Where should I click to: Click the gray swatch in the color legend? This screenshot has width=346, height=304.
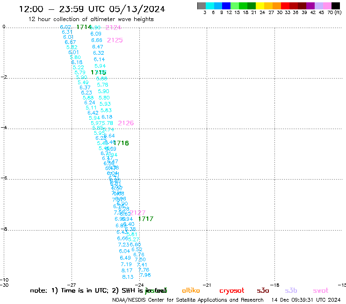tap(202, 6)
